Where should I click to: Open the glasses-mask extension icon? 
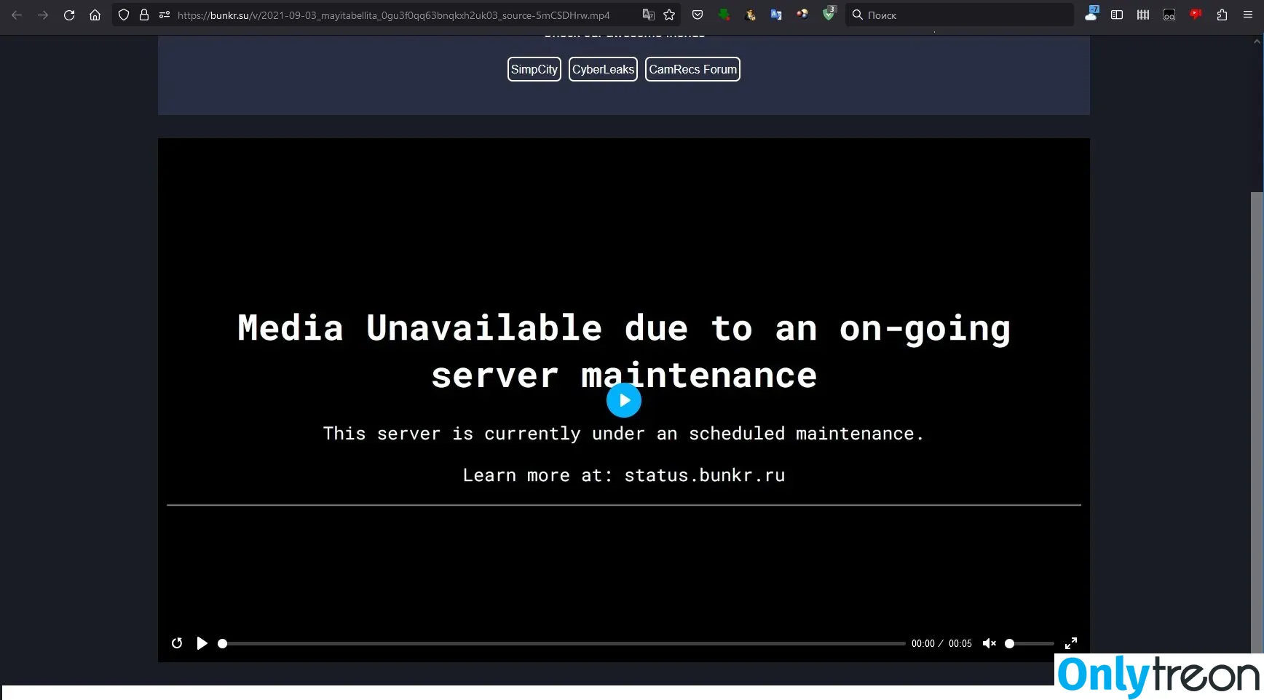[1169, 15]
